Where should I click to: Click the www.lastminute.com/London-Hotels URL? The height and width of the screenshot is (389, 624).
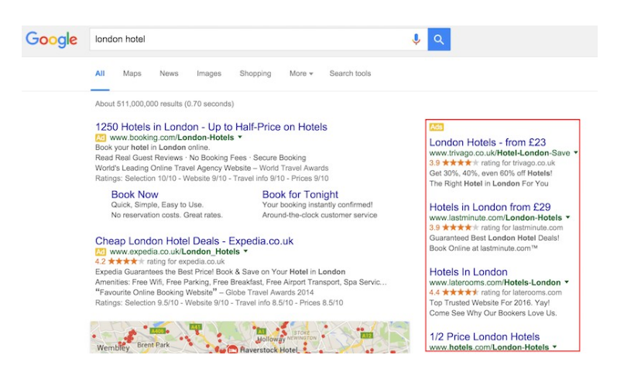(495, 218)
